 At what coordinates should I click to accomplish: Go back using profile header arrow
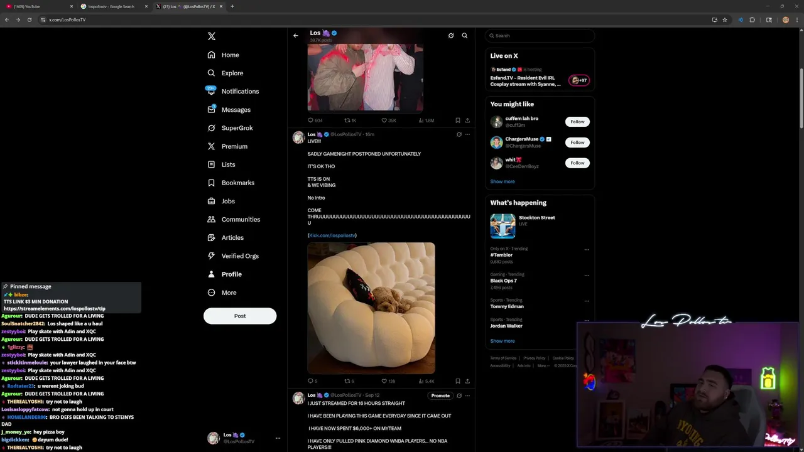pos(296,36)
